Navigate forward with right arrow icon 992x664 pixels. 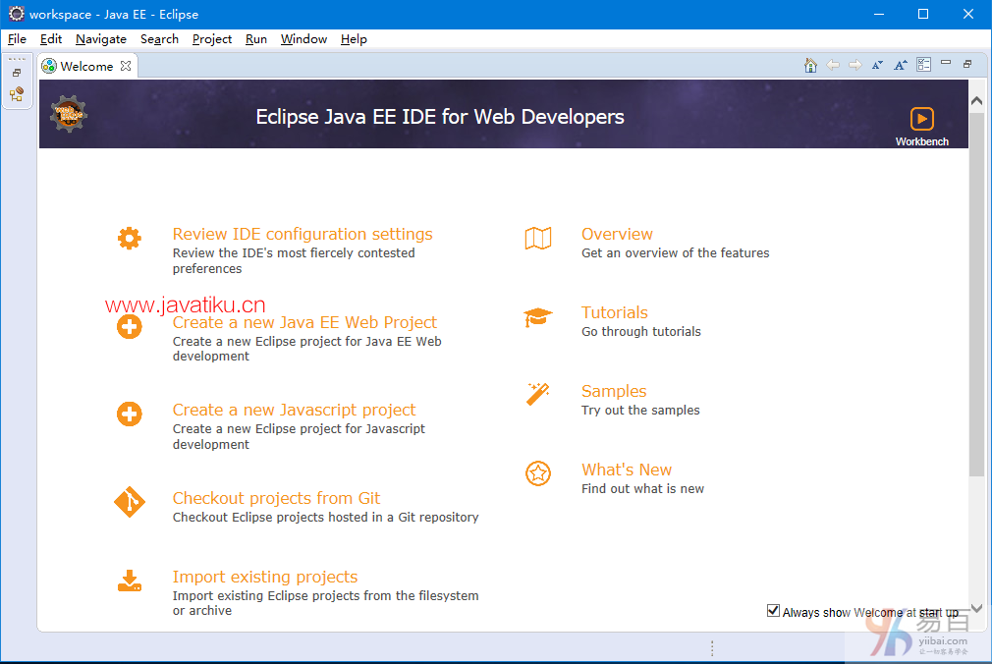point(854,65)
